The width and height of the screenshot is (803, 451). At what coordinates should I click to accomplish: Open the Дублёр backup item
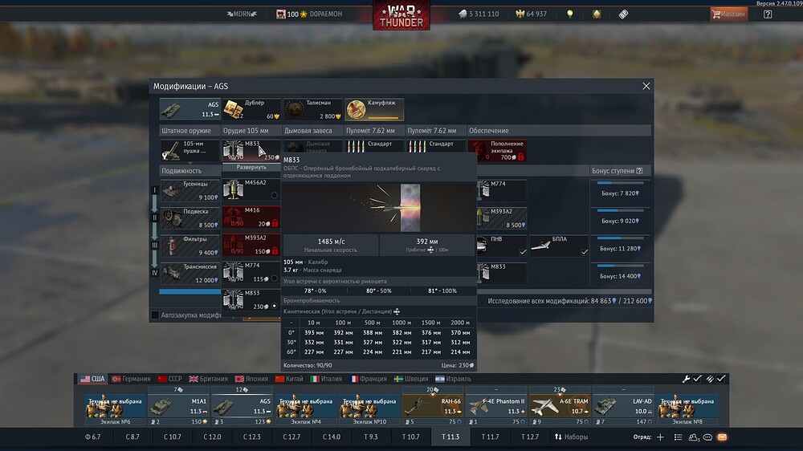tap(251, 109)
